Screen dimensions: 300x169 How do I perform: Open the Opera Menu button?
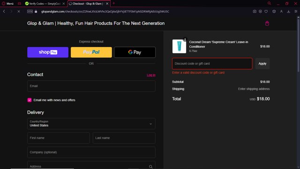7,3
